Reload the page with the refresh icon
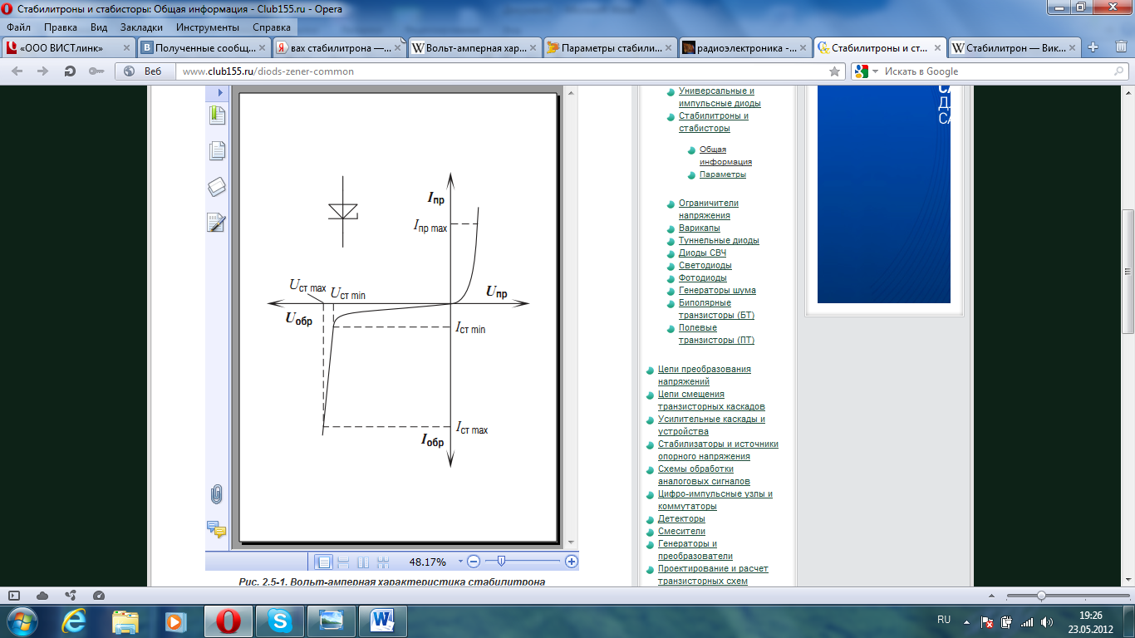 pos(70,71)
